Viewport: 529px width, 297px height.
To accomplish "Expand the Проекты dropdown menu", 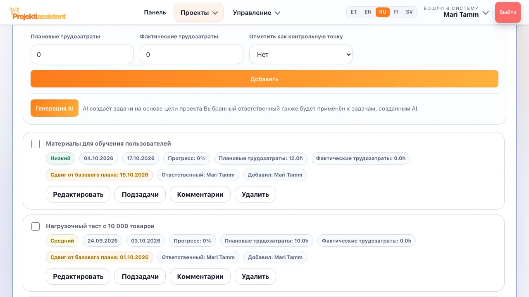I will [199, 12].
